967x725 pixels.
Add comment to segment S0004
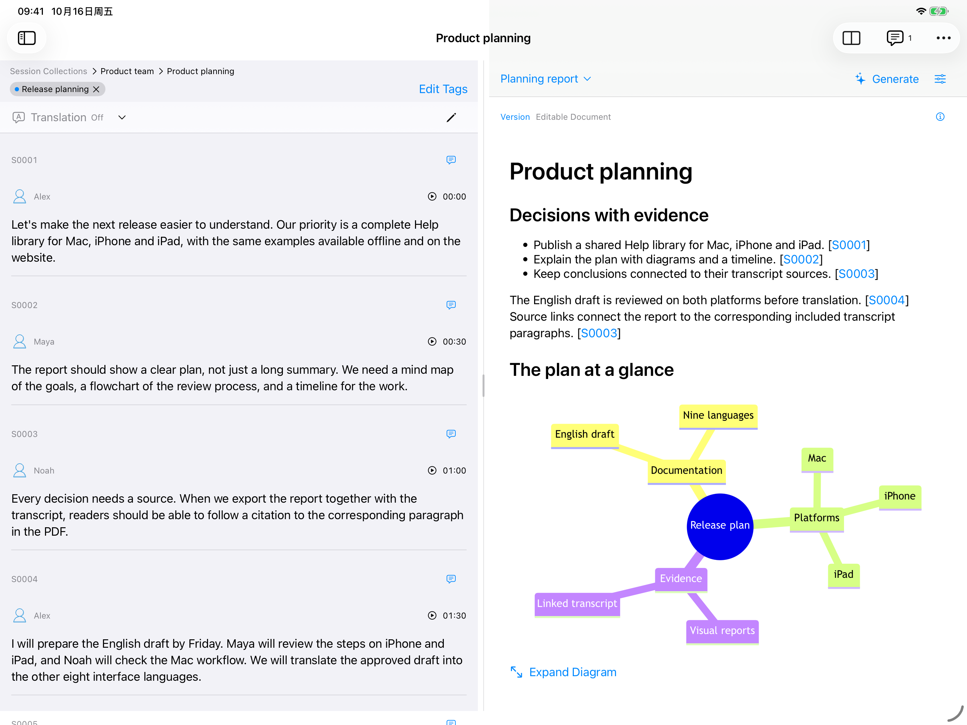point(451,579)
